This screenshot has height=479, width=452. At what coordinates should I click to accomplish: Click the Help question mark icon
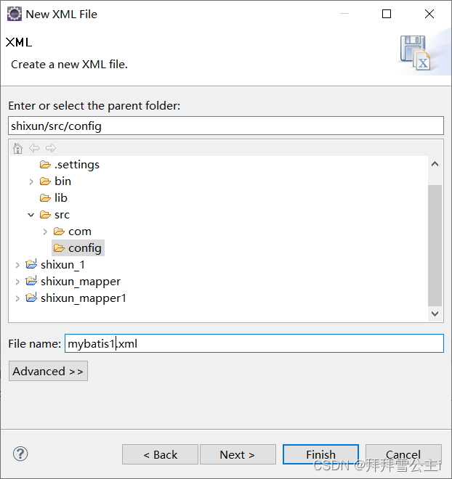click(x=20, y=454)
